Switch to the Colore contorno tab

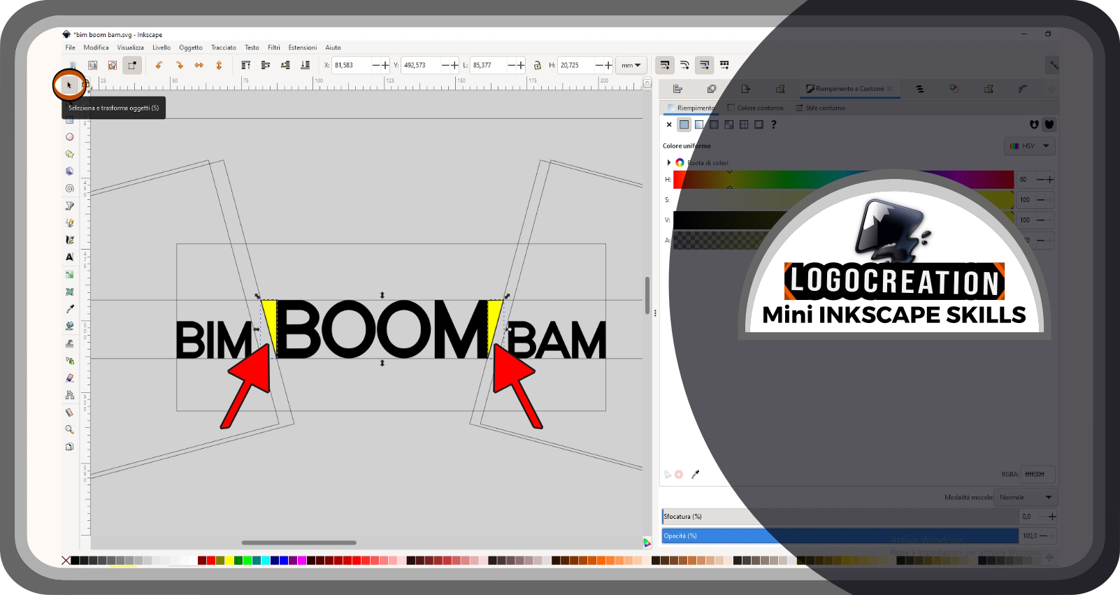tap(755, 108)
